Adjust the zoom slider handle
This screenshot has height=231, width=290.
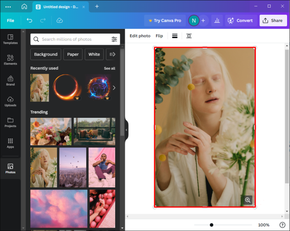[211, 225]
